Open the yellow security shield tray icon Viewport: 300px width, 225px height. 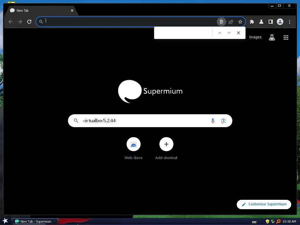(267, 221)
